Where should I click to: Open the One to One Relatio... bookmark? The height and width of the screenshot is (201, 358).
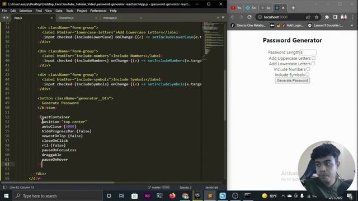tap(248, 25)
